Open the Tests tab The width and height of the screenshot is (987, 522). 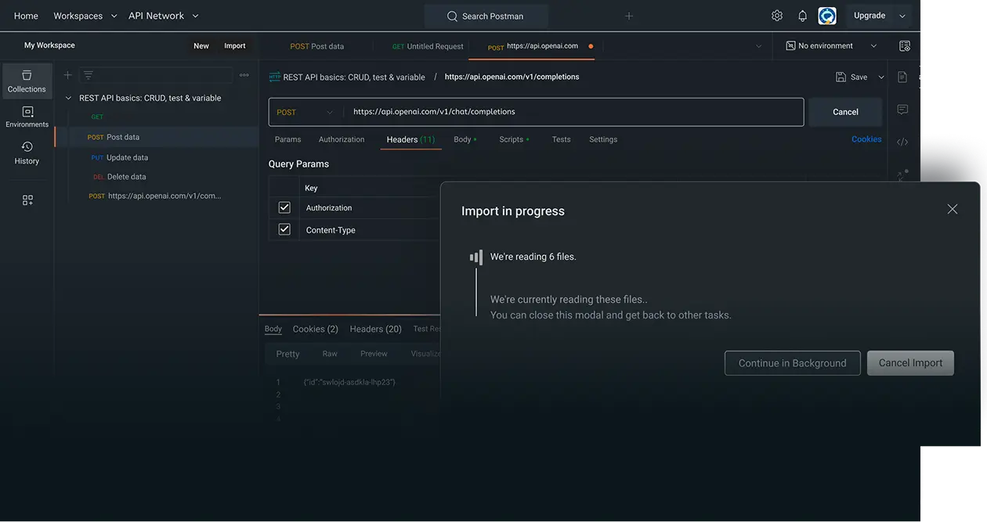[561, 139]
